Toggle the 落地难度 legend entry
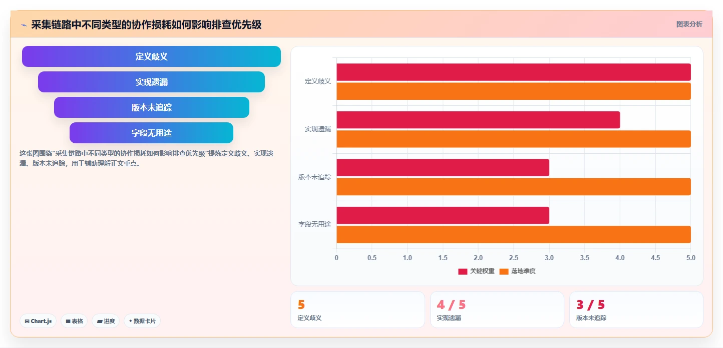Image resolution: width=723 pixels, height=348 pixels. coord(517,271)
